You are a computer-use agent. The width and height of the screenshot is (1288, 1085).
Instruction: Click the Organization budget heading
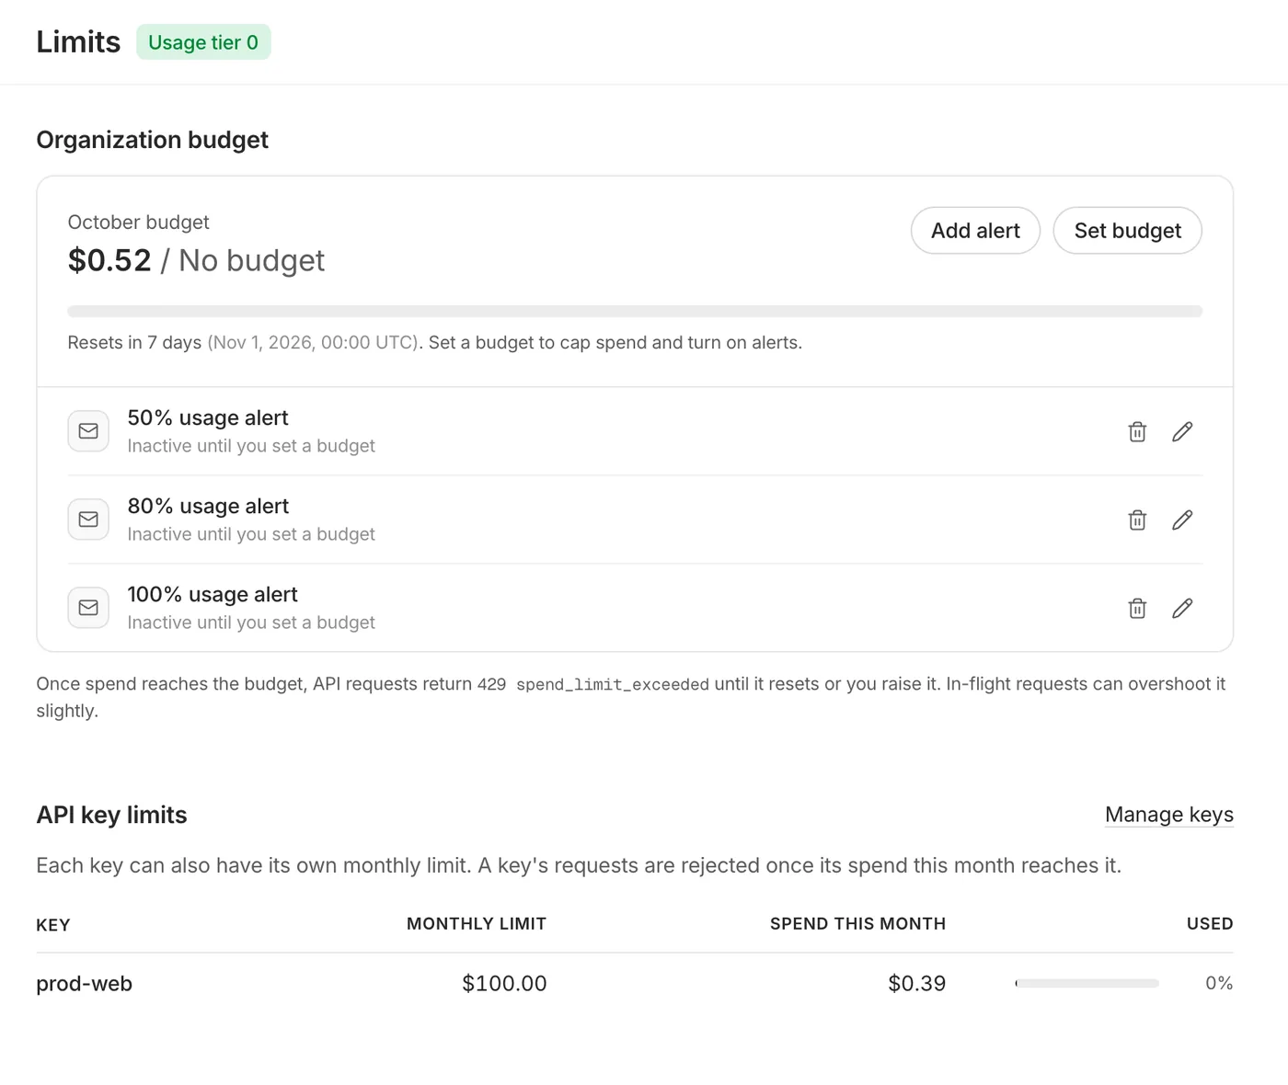click(153, 140)
